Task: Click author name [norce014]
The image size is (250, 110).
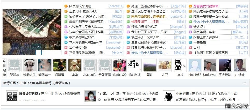Action: (116, 6)
